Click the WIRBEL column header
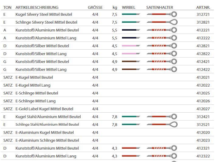219x162 pixels. pos(128,7)
